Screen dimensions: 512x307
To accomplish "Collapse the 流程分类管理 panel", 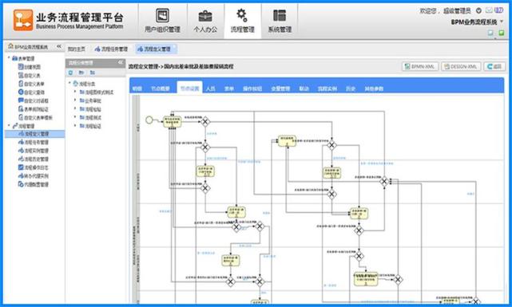I will click(121, 62).
